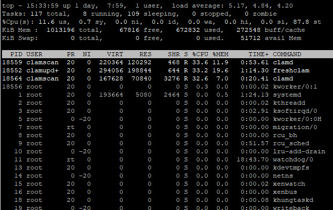Screen dimensions: 333x210
Task: Click the 0:51.57 TIME+ value
Action: tap(254, 143)
